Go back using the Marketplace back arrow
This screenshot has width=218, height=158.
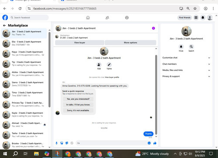pos(4,26)
